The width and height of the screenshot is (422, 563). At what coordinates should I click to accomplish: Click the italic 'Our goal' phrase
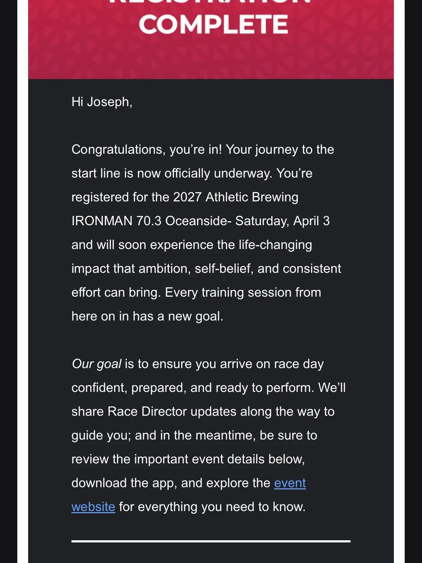pos(97,364)
